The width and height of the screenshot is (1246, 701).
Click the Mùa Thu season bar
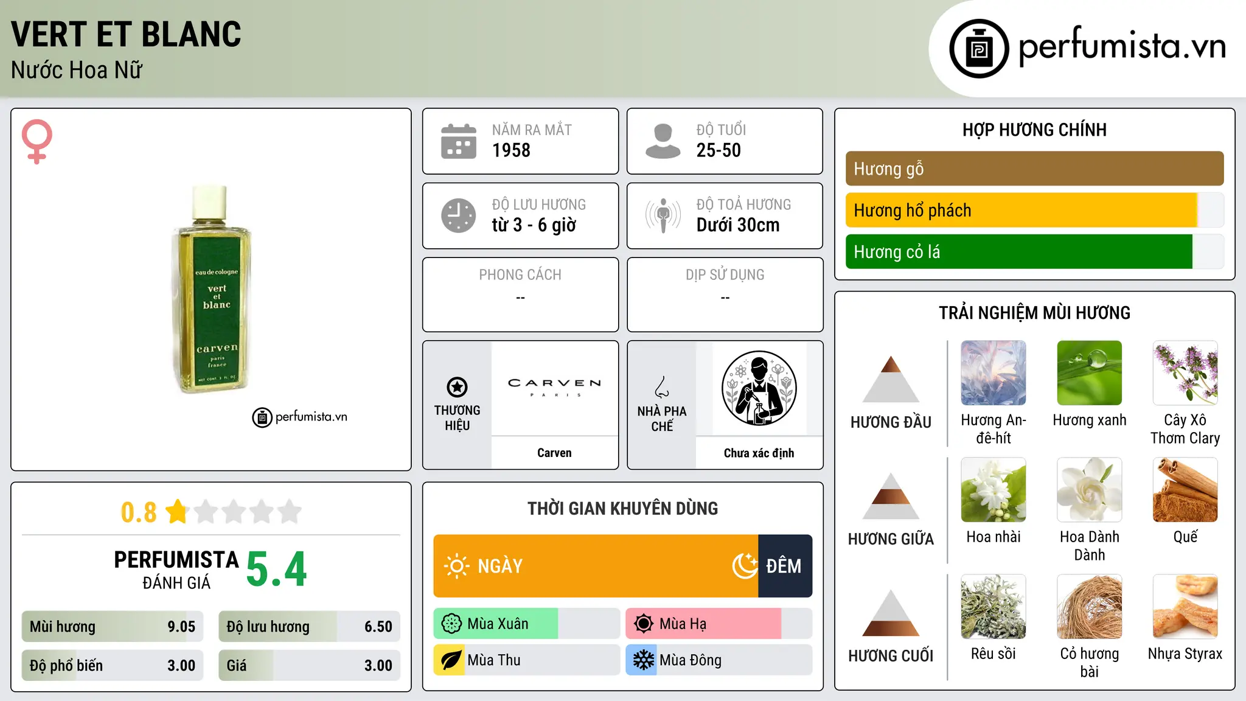[527, 660]
